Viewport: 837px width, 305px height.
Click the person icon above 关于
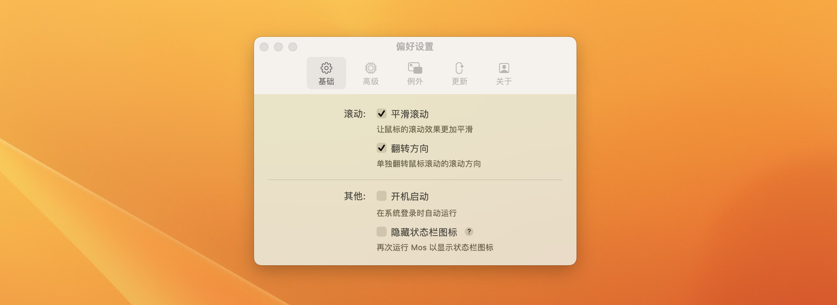pos(504,68)
